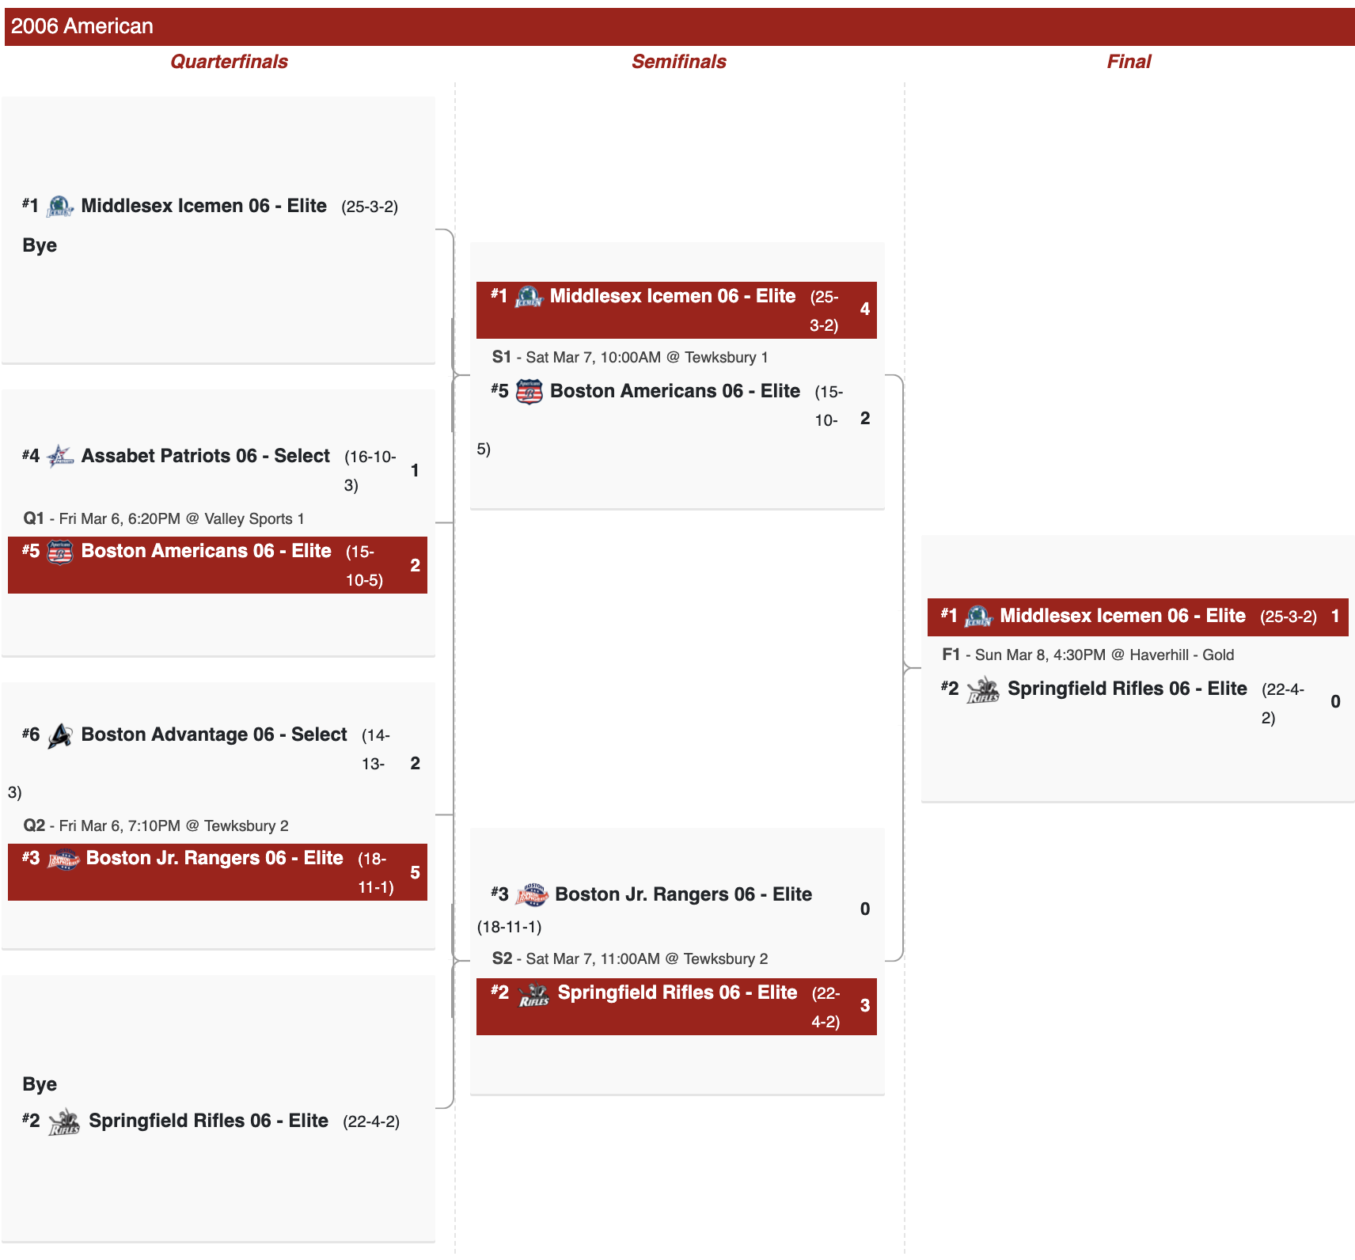Open S2 game details Sat Mar 7, 11:00AM
The height and width of the screenshot is (1260, 1355).
[630, 958]
